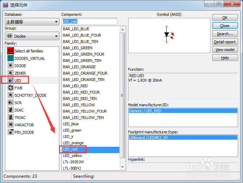Click the LED symbol preview
Viewport: 243px width, 183px height.
coord(169,36)
